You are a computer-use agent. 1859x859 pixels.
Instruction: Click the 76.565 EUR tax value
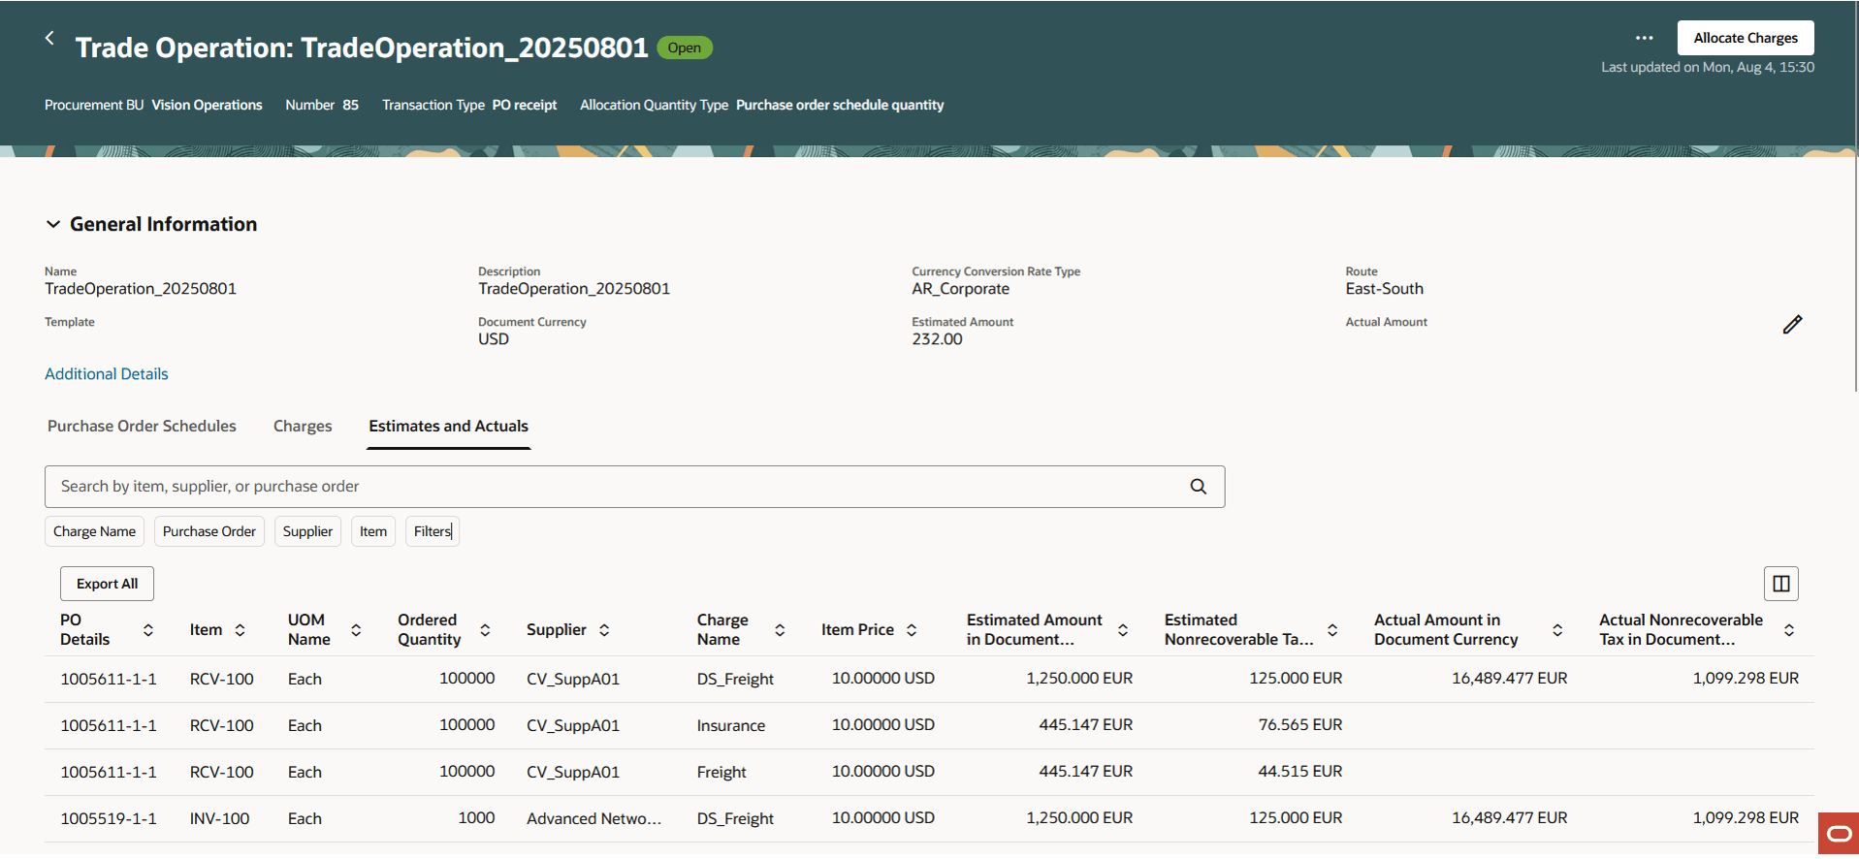(1300, 724)
